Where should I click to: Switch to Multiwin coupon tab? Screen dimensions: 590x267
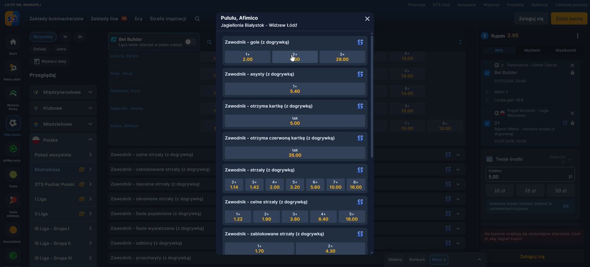[x=532, y=50]
